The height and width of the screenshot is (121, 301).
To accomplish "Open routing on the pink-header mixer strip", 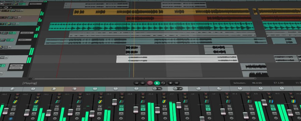I will click(x=79, y=102).
